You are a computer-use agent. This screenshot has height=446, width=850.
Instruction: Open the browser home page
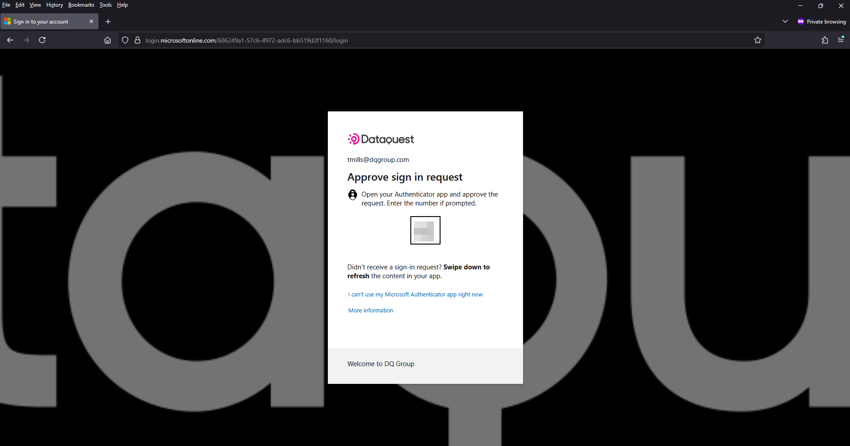tap(107, 40)
